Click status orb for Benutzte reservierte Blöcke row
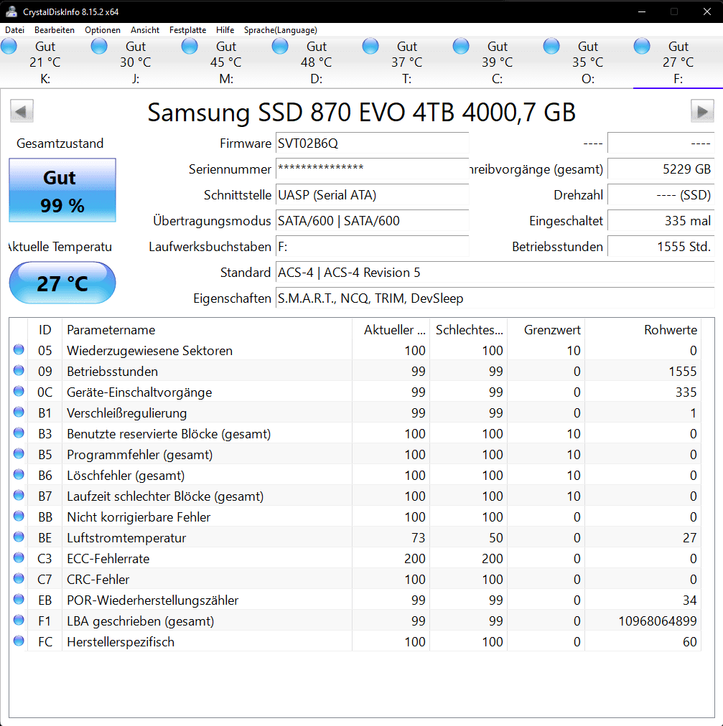723x726 pixels. (19, 433)
